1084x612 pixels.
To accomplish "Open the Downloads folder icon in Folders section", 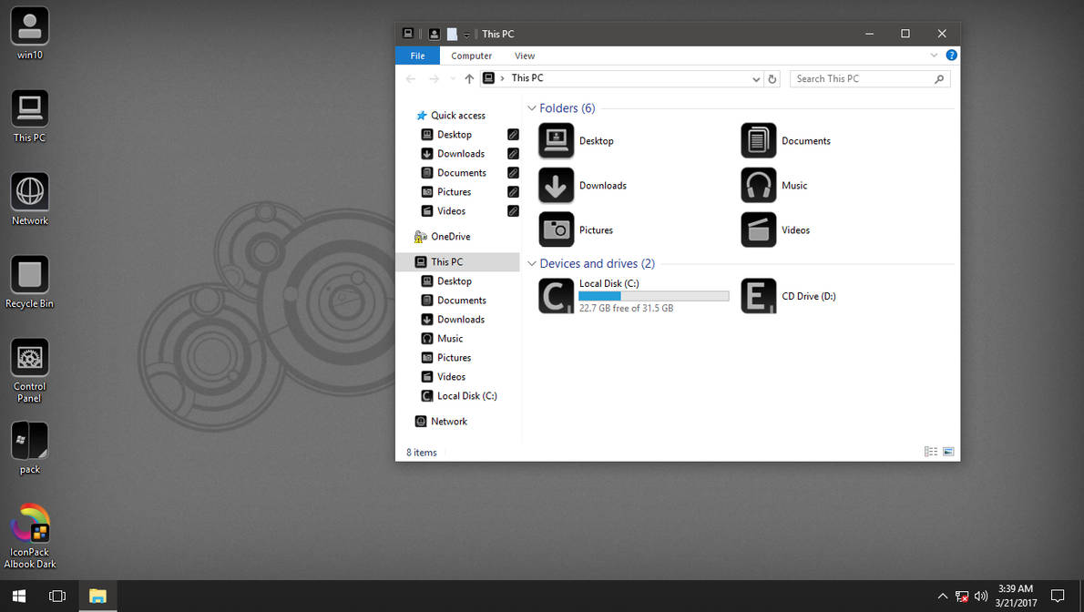I will [x=557, y=185].
